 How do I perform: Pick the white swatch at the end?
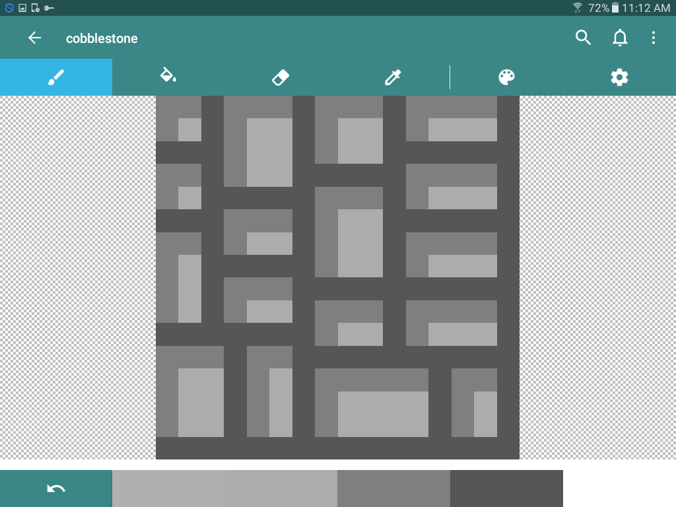[x=619, y=489]
